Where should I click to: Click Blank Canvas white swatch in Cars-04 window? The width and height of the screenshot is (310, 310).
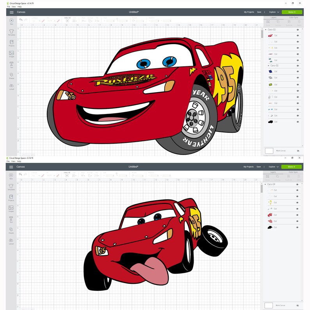click(269, 305)
